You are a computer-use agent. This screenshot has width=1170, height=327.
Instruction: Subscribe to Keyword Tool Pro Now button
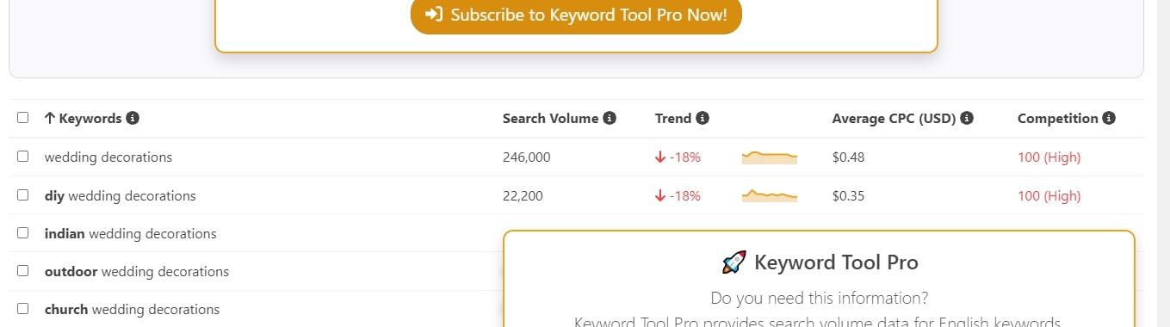(x=576, y=15)
